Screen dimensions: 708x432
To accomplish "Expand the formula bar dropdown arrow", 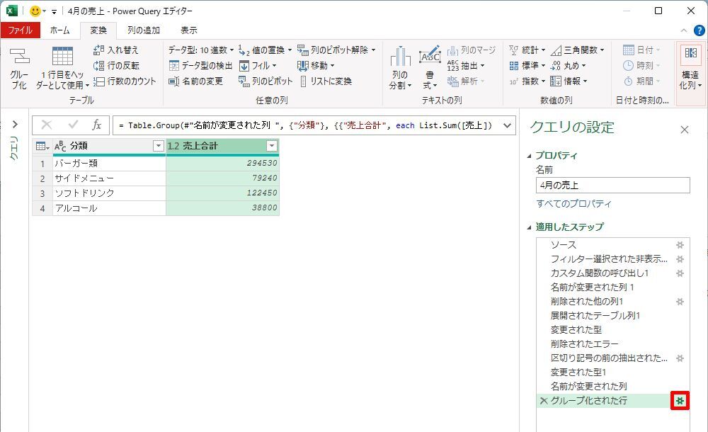I will 506,125.
